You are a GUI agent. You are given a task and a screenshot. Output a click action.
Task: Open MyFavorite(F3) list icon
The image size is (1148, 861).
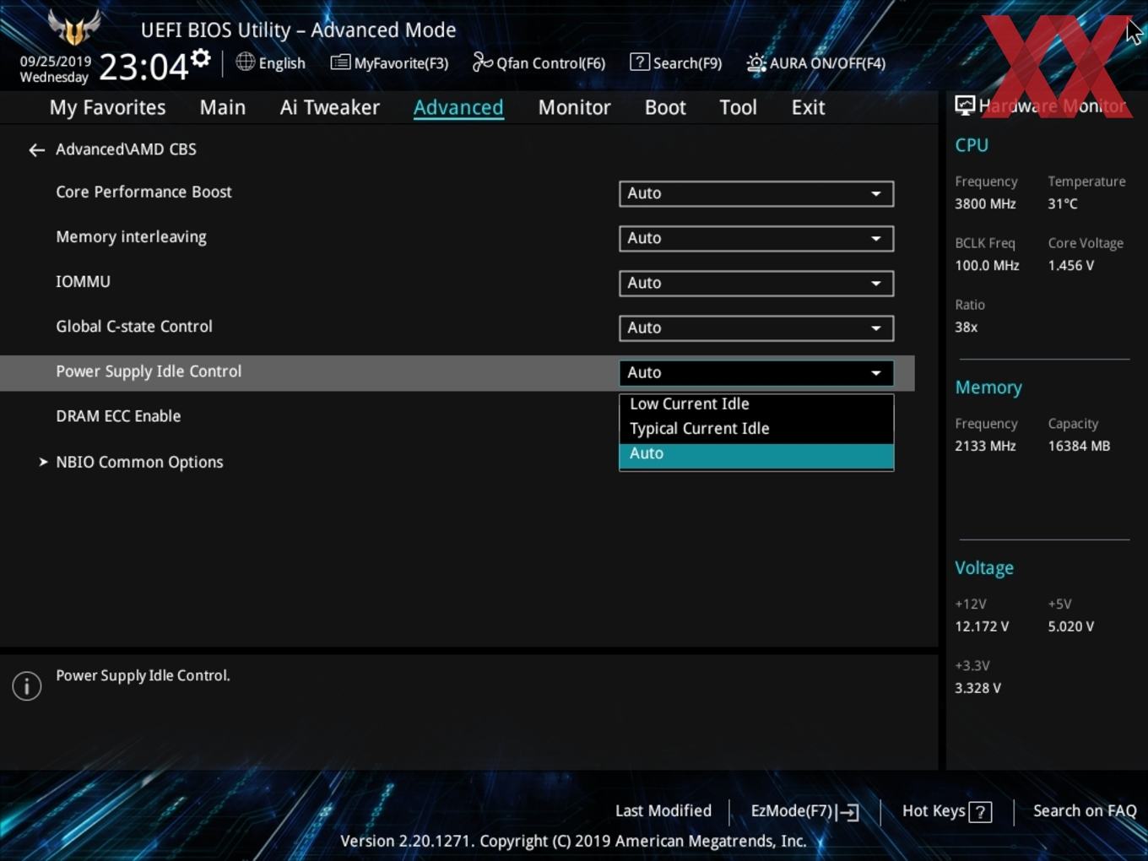tap(340, 62)
